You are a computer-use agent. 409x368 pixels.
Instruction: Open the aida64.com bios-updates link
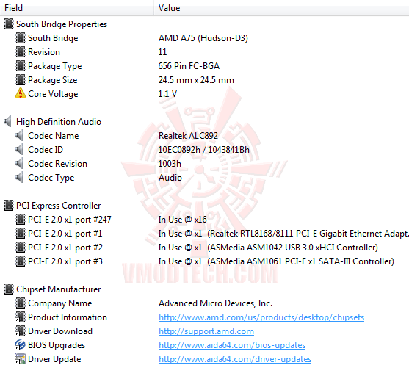(x=232, y=345)
